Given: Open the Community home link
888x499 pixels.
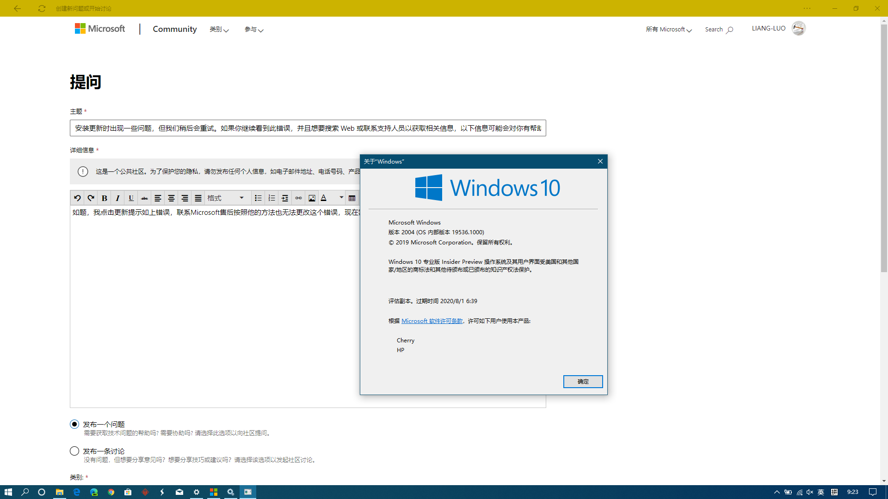Looking at the screenshot, I should tap(175, 29).
